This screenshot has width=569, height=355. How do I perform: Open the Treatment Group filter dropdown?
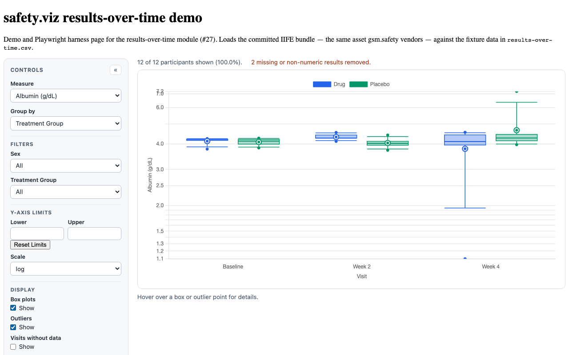[x=66, y=192]
